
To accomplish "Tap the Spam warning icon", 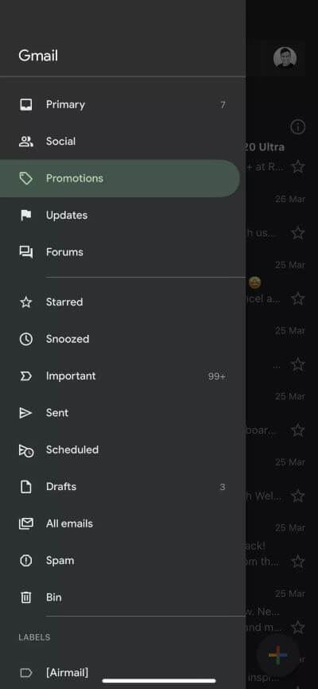I will click(26, 561).
